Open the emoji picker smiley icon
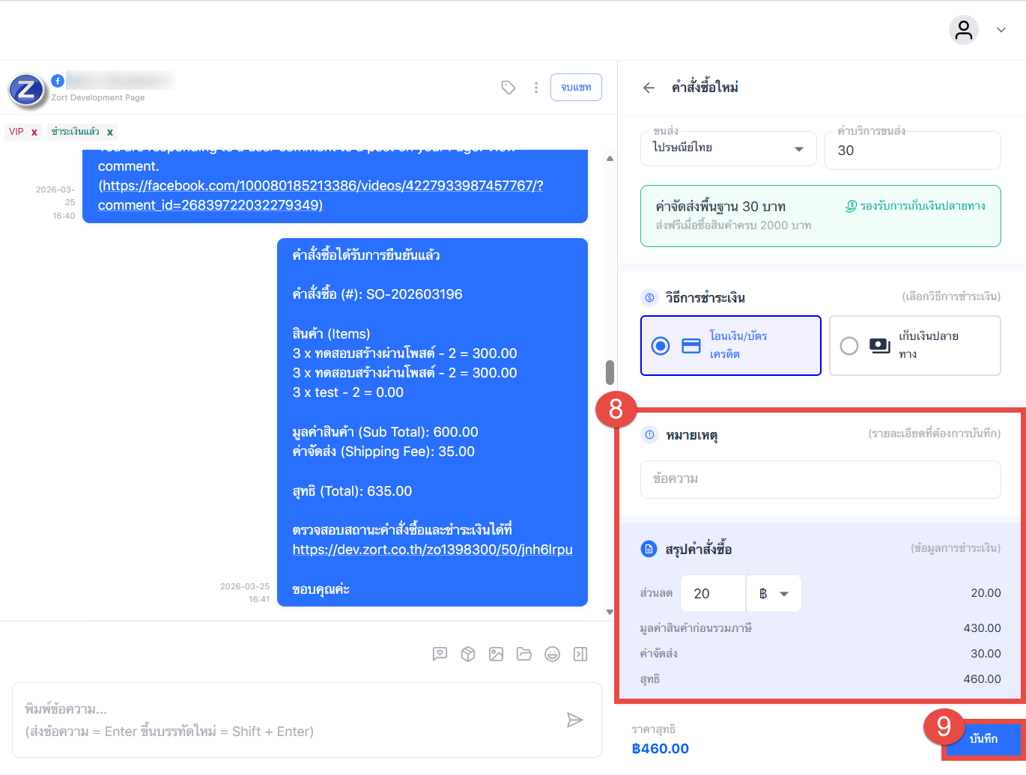This screenshot has width=1026, height=775. pyautogui.click(x=552, y=654)
